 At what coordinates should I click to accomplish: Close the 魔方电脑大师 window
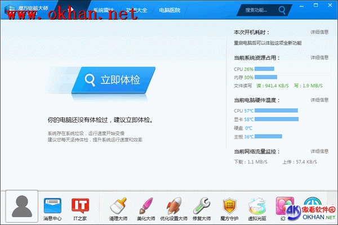[330, 5]
